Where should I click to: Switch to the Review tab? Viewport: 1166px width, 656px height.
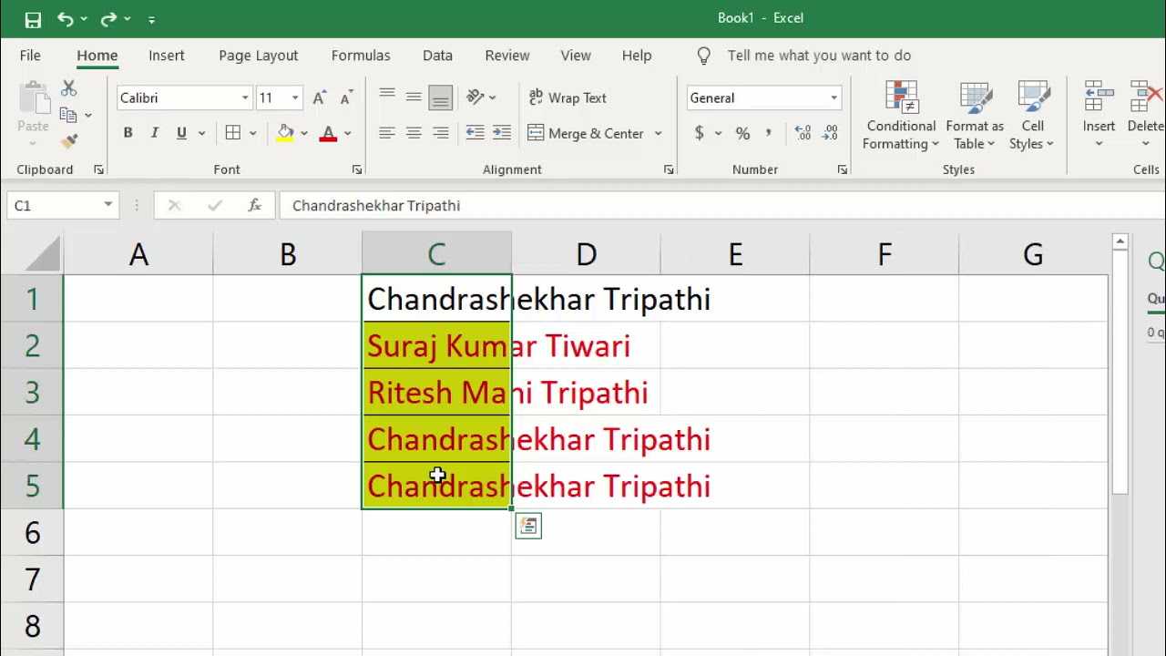point(507,56)
